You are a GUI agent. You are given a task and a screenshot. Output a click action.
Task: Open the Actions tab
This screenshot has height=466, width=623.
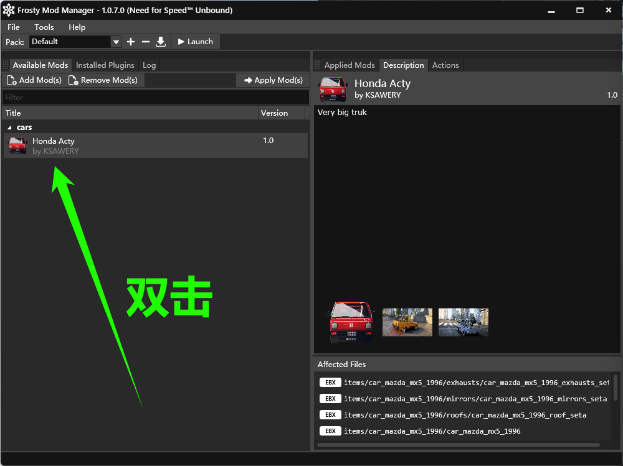[445, 65]
